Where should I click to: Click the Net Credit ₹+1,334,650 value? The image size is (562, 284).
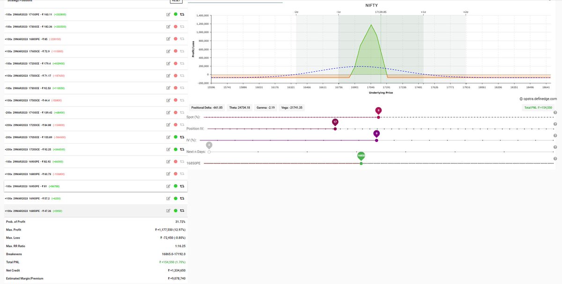(177, 270)
